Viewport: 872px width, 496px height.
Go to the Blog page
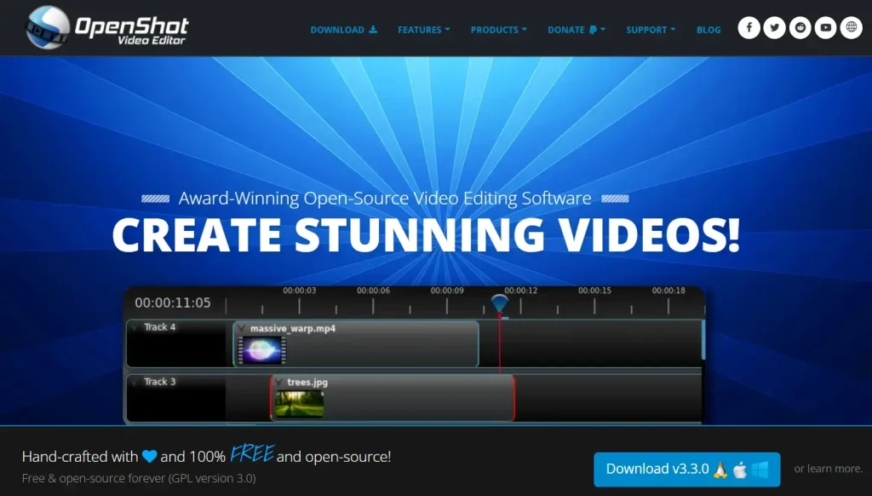(x=708, y=30)
